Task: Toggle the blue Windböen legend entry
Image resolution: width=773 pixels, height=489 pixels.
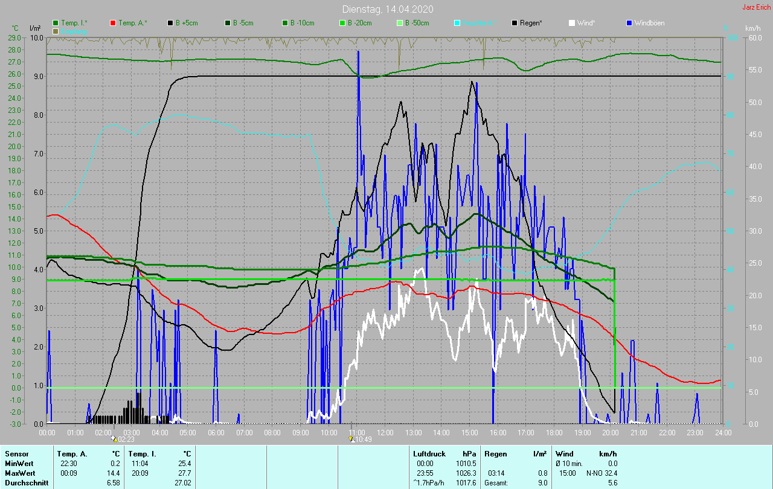Action: [629, 23]
